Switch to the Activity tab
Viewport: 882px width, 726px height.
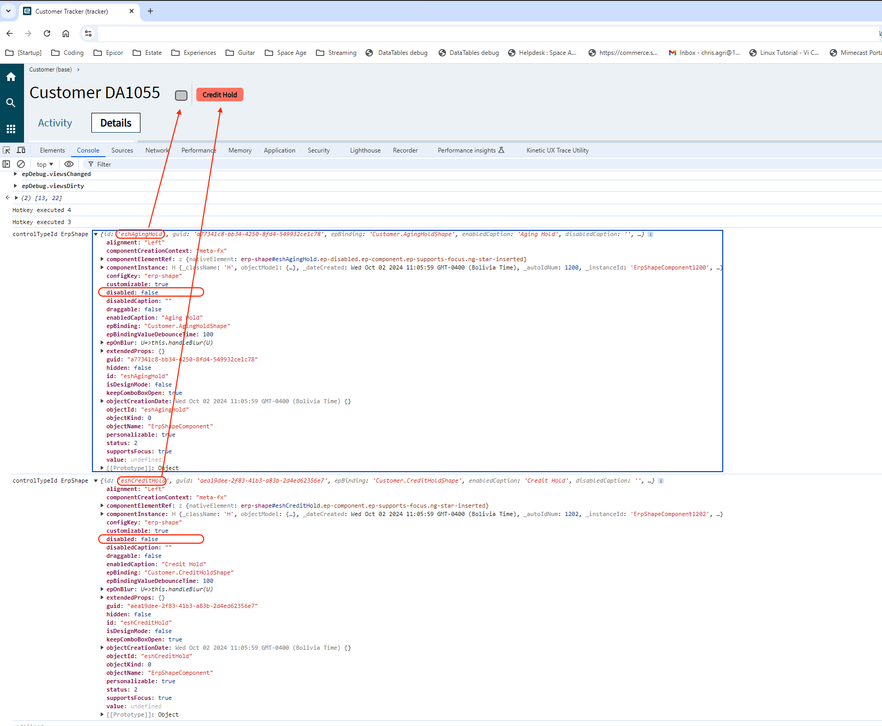pyautogui.click(x=55, y=123)
